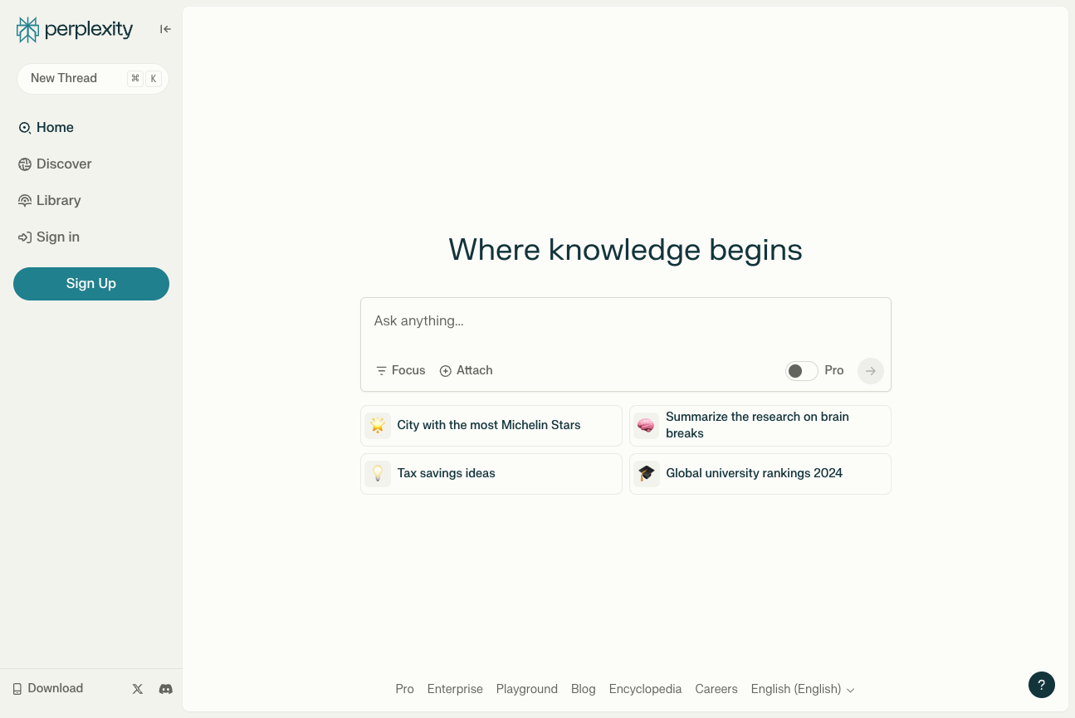Click the star emoji icon
1075x718 pixels.
378,426
